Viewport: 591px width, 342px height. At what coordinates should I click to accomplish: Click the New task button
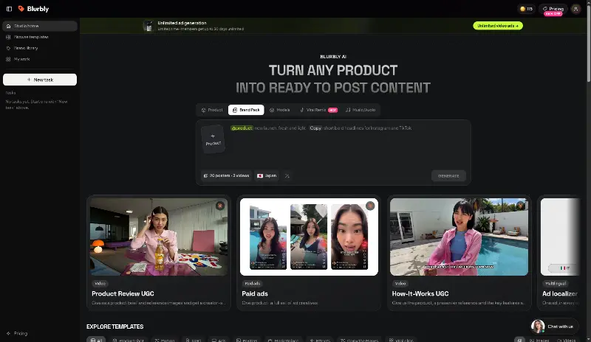tap(40, 80)
